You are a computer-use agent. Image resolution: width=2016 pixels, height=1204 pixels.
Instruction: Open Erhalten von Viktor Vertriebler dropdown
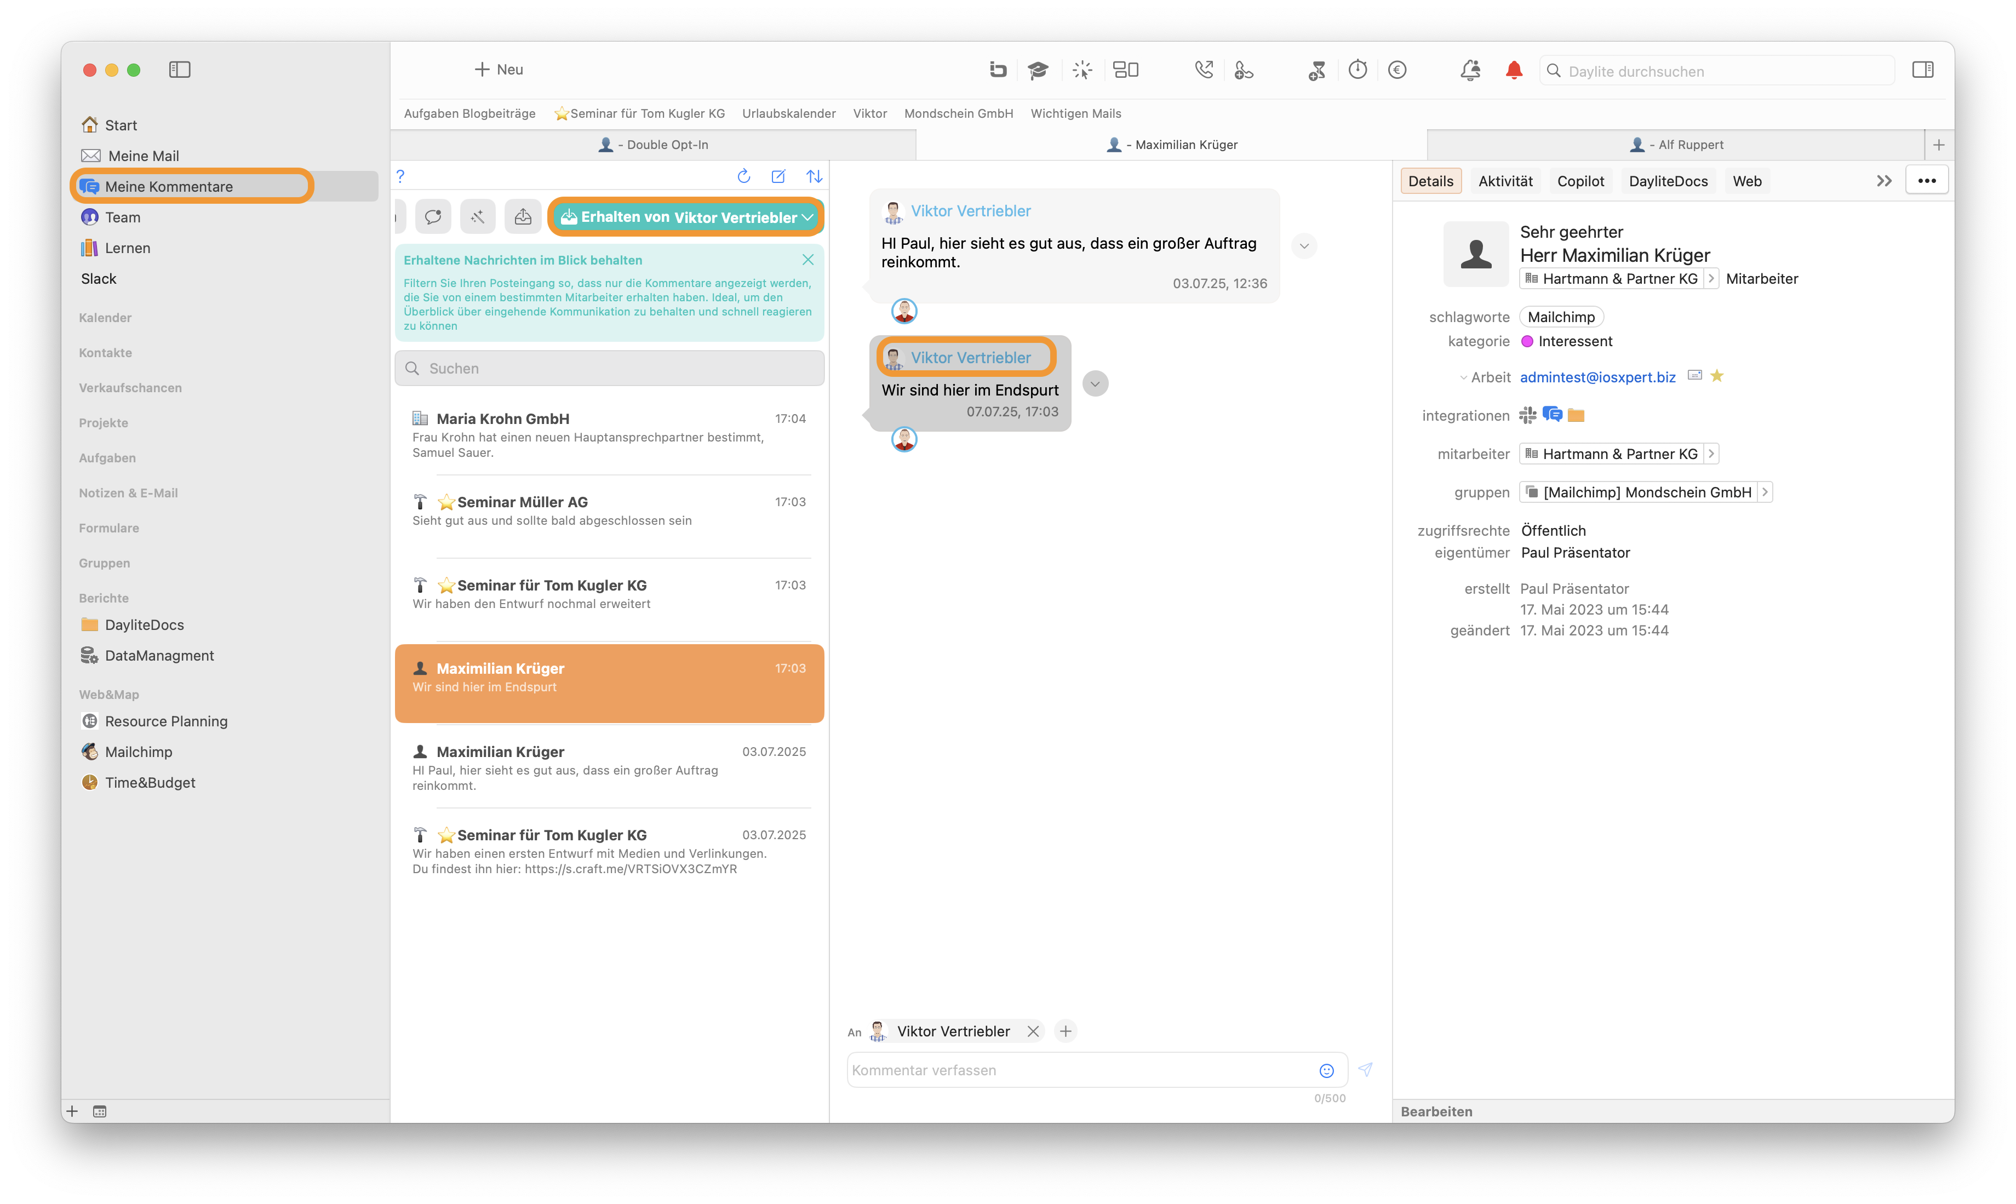686,216
